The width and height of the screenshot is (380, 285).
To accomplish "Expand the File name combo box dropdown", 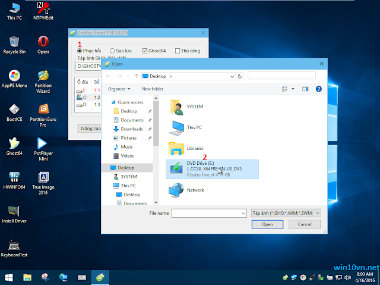I will [x=243, y=214].
